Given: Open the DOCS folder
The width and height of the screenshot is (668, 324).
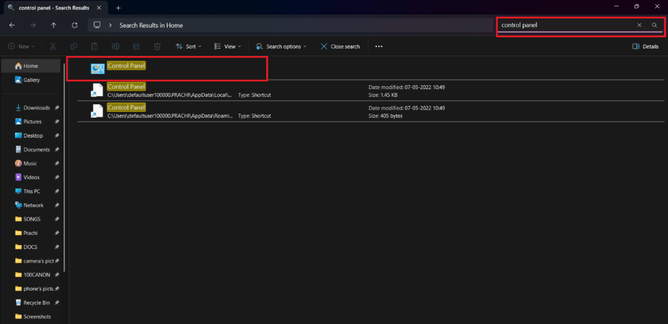Looking at the screenshot, I should click(26, 247).
